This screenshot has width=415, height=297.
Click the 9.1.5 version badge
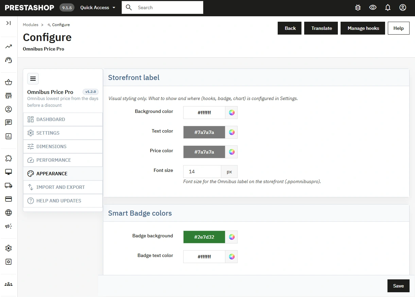coord(67,7)
